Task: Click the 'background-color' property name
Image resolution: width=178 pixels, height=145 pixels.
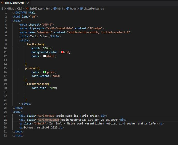Action: (x=44, y=52)
